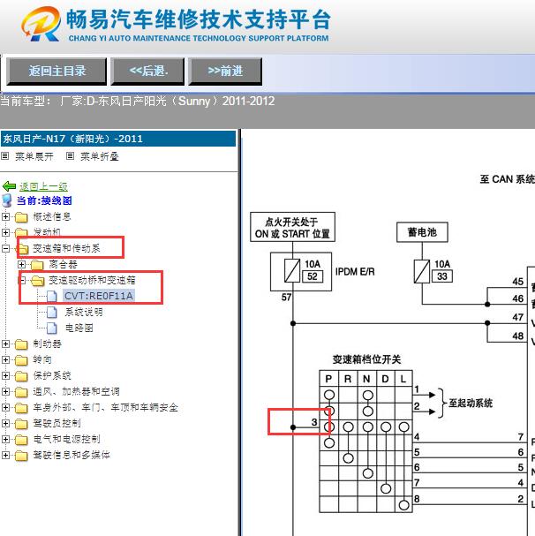Click the 菜单折叠 option

point(100,156)
